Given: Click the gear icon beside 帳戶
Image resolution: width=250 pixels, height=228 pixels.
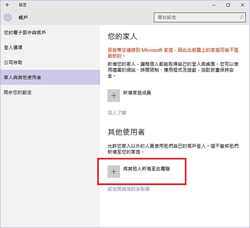Looking at the screenshot, I should (7, 17).
